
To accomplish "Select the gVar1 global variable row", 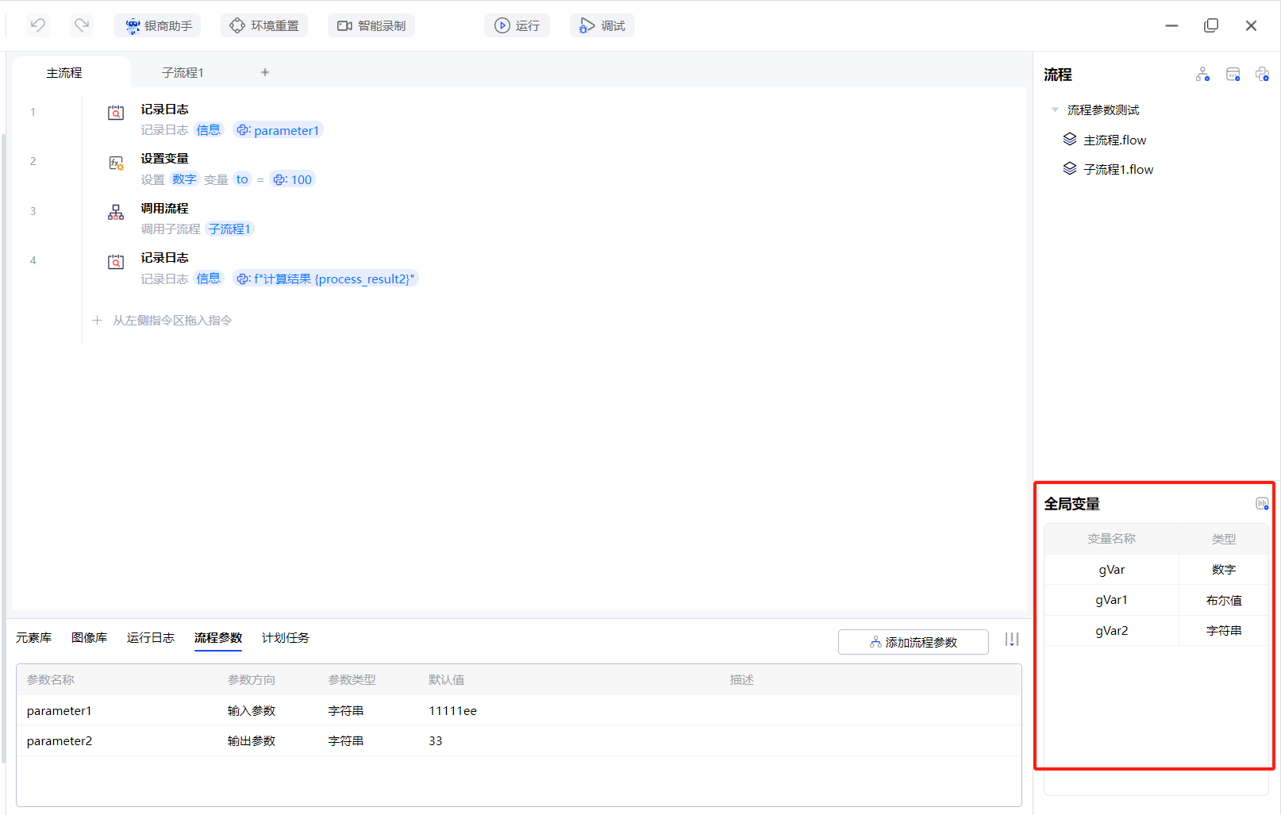I will [1111, 600].
